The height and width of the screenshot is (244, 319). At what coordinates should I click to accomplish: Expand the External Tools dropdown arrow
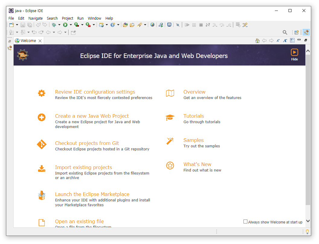(x=94, y=25)
